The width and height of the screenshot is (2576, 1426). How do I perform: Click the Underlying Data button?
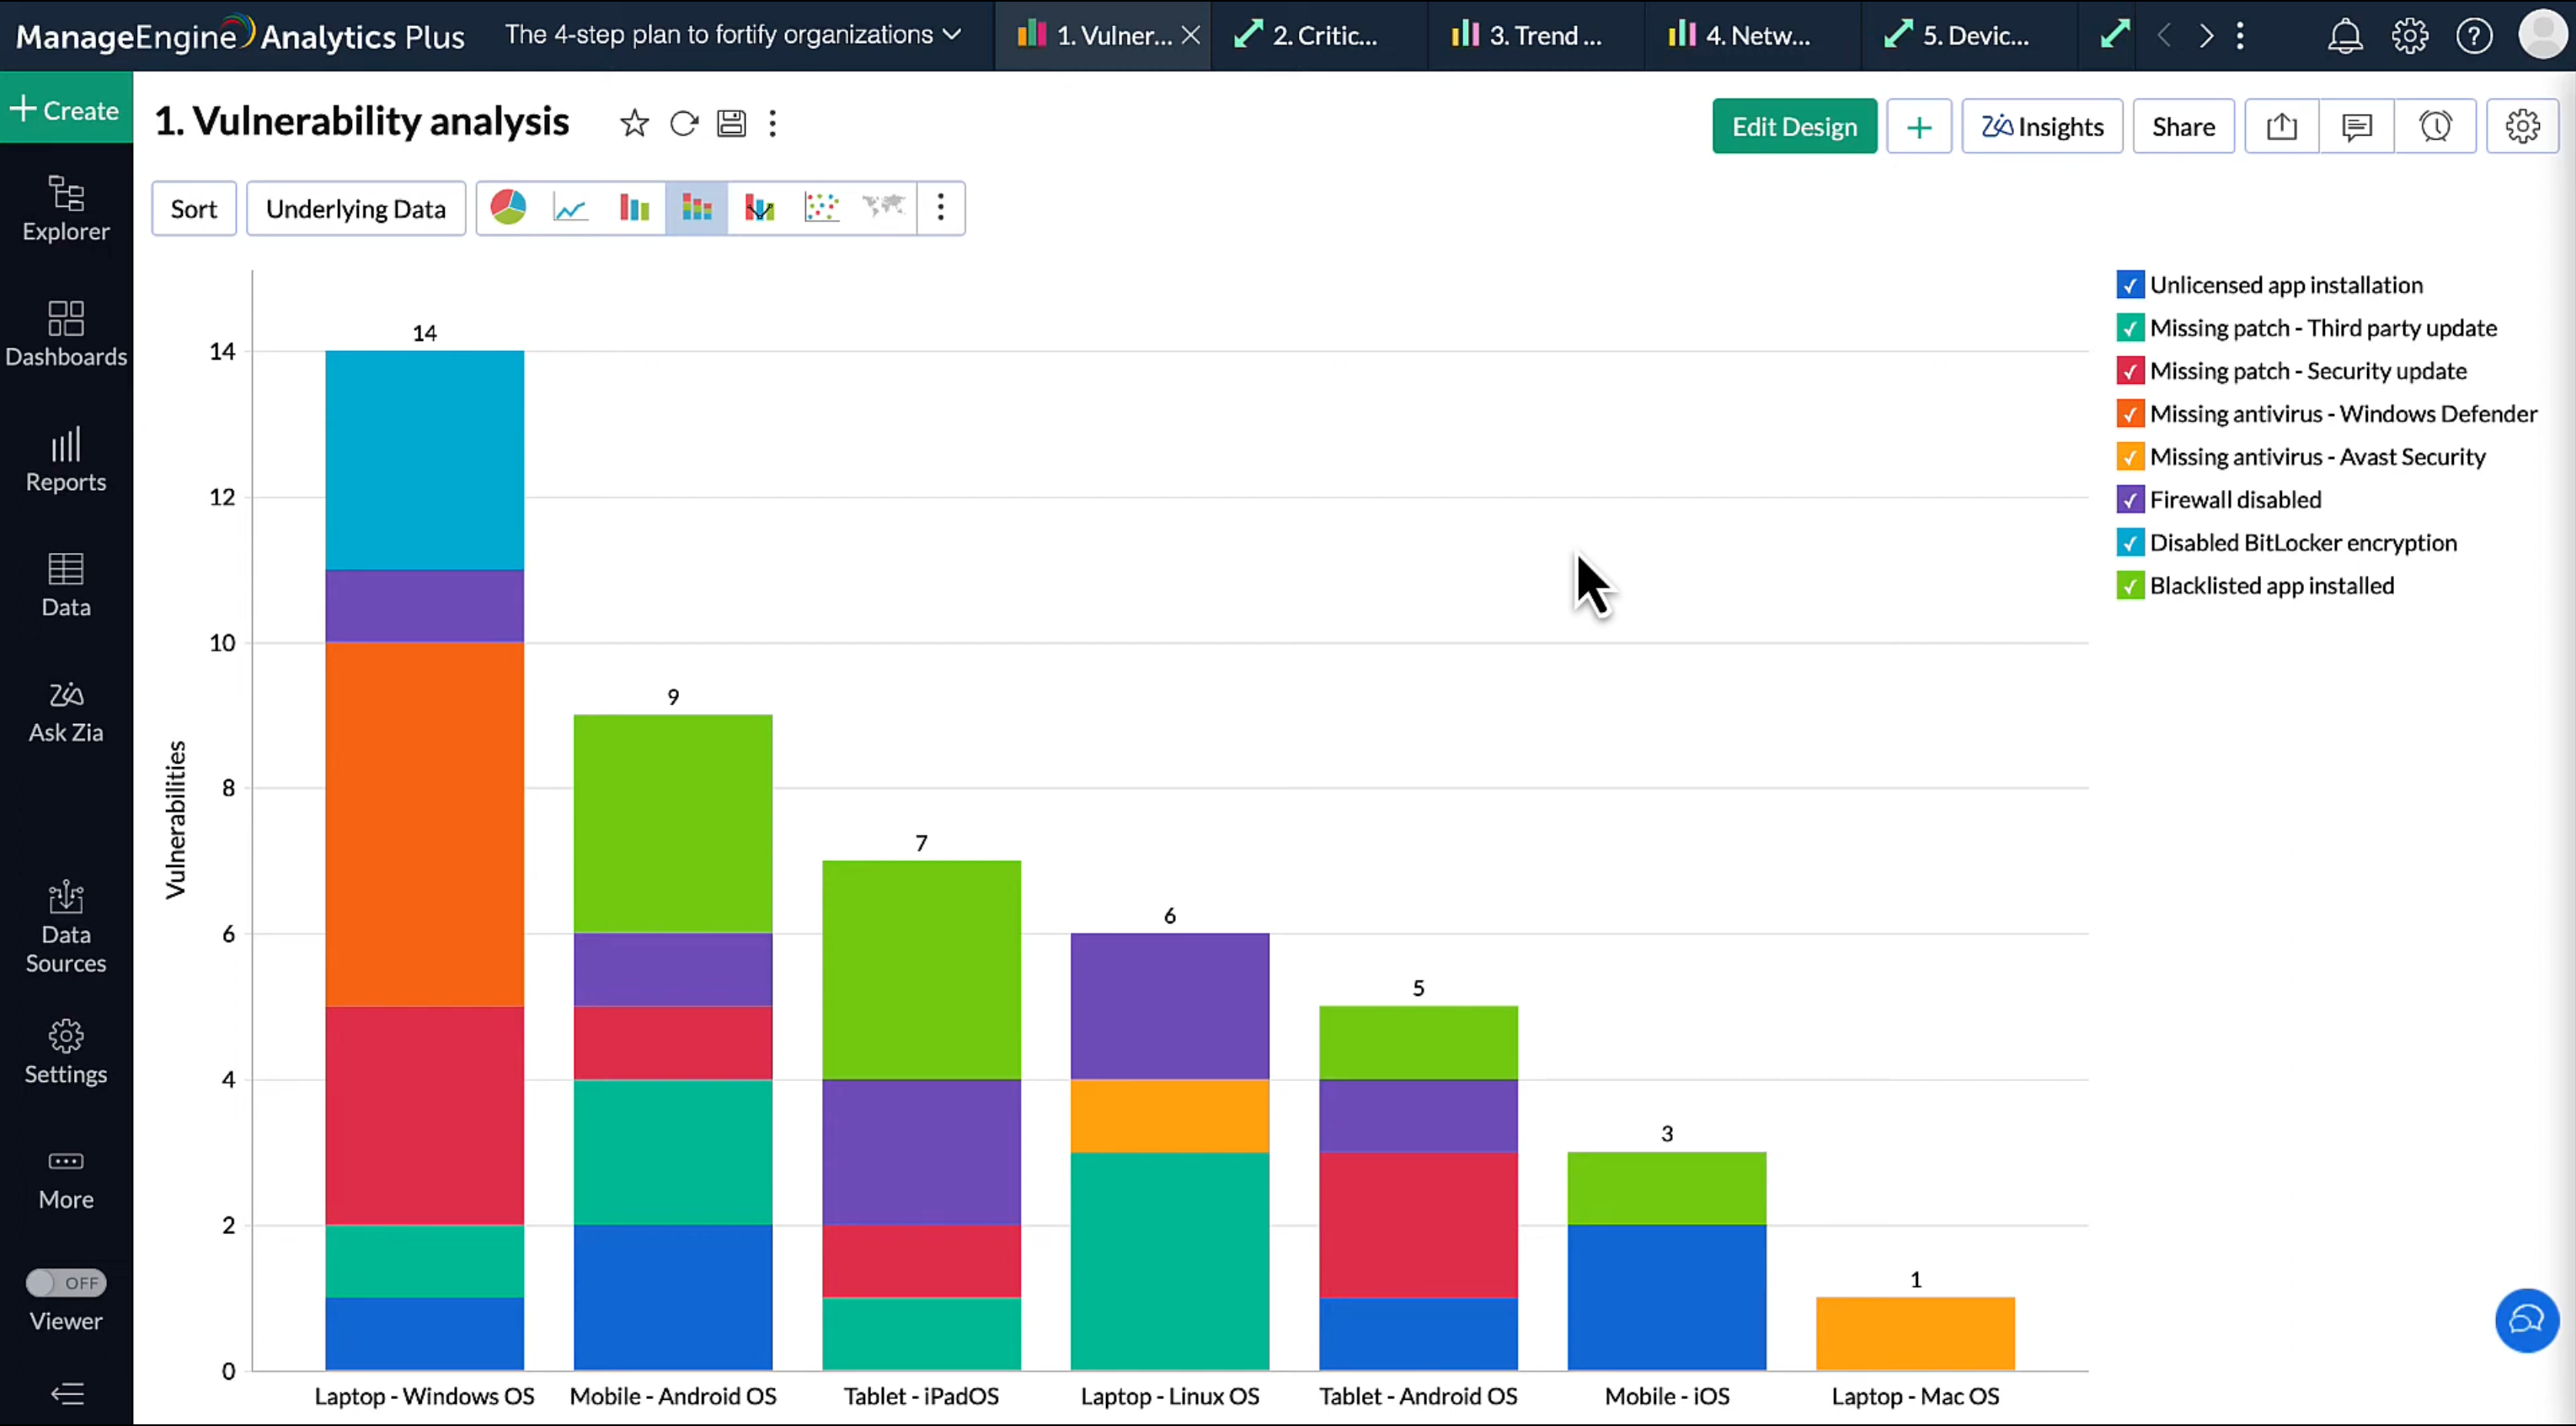coord(356,209)
